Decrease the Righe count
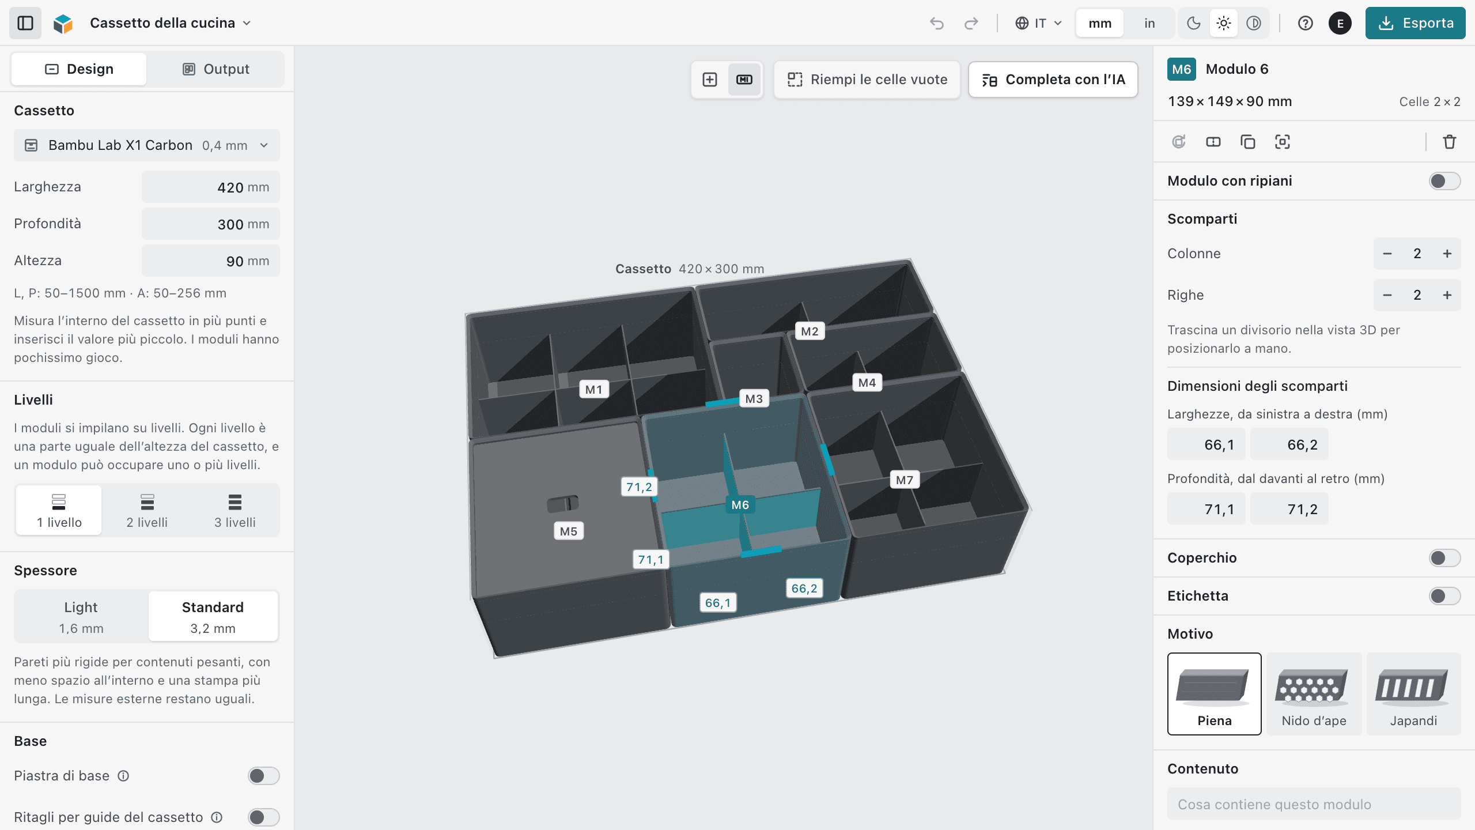Viewport: 1475px width, 830px height. pyautogui.click(x=1387, y=295)
